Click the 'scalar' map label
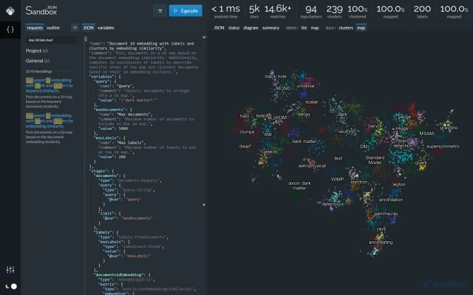Viewport: 473px width, 295px height. 311,102
